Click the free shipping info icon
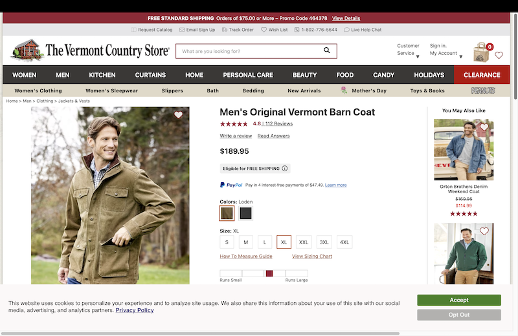The width and height of the screenshot is (518, 336). pos(285,169)
